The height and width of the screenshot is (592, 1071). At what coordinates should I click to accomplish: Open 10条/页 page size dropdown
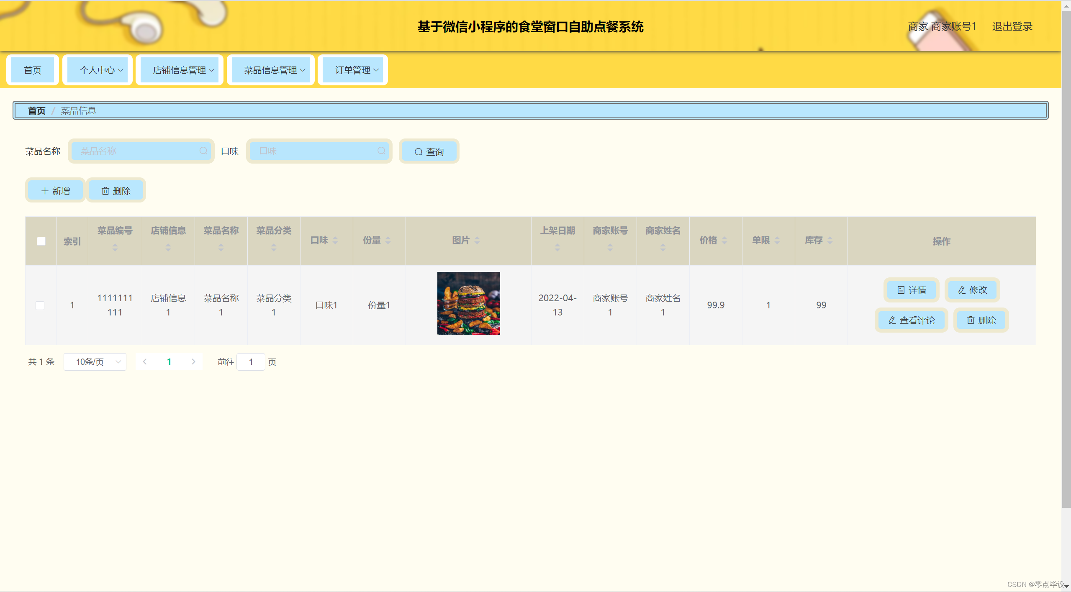pyautogui.click(x=95, y=361)
